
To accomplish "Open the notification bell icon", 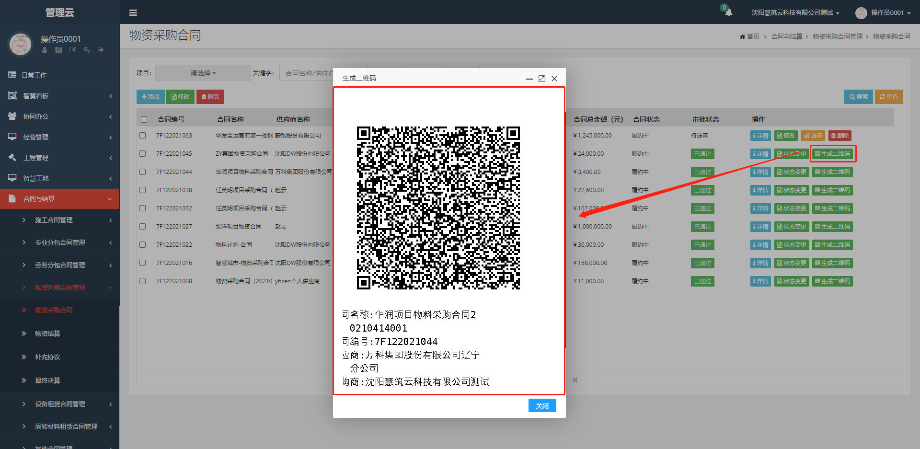I will tap(728, 12).
